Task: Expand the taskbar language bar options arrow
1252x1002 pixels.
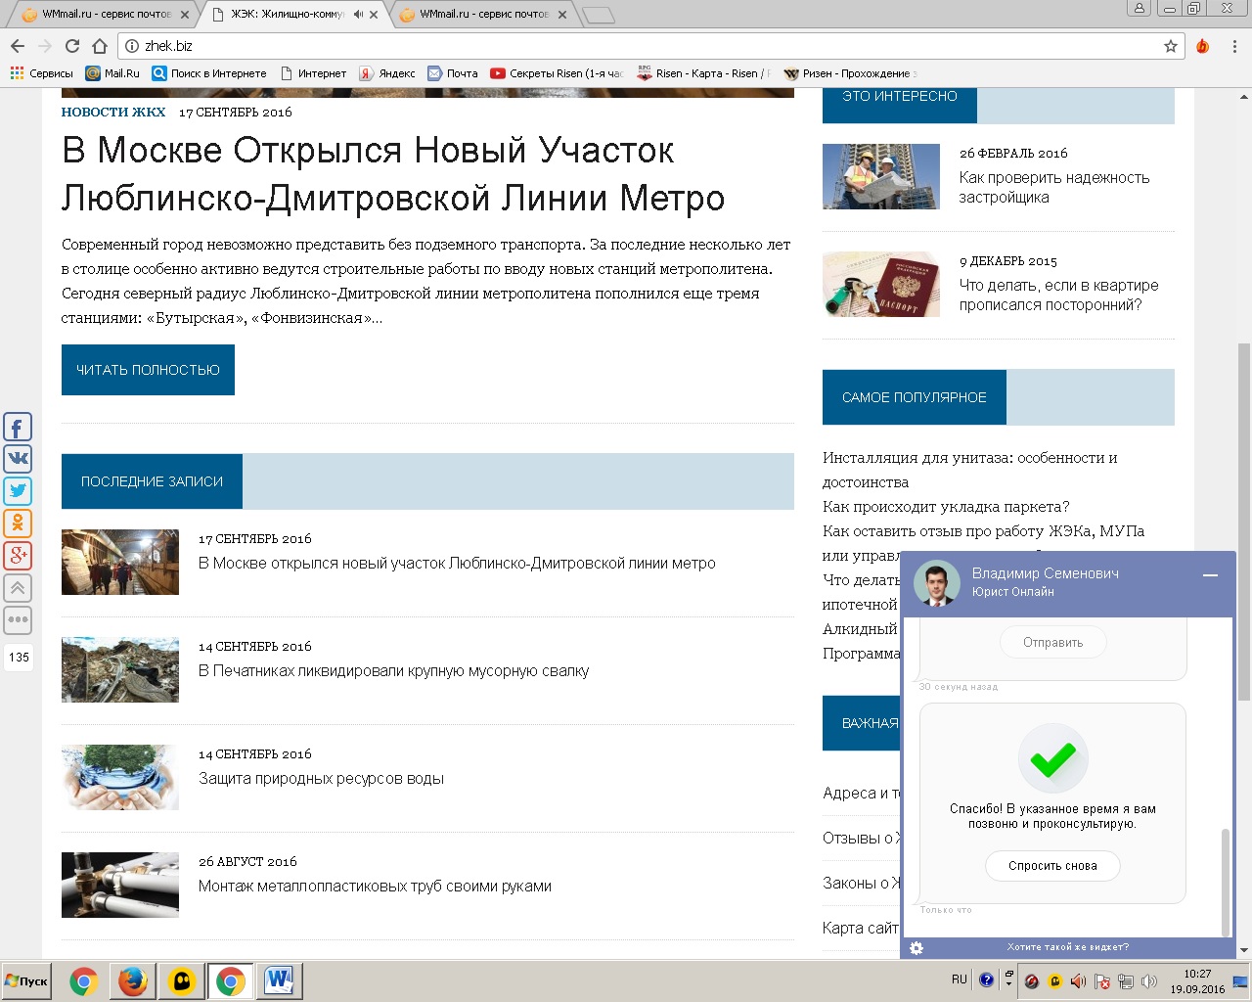Action: tap(1008, 981)
